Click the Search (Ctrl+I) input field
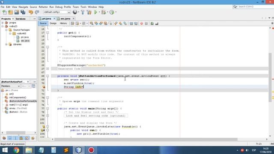Image resolution: width=274 pixels, height=154 pixels. pyautogui.click(x=255, y=7)
